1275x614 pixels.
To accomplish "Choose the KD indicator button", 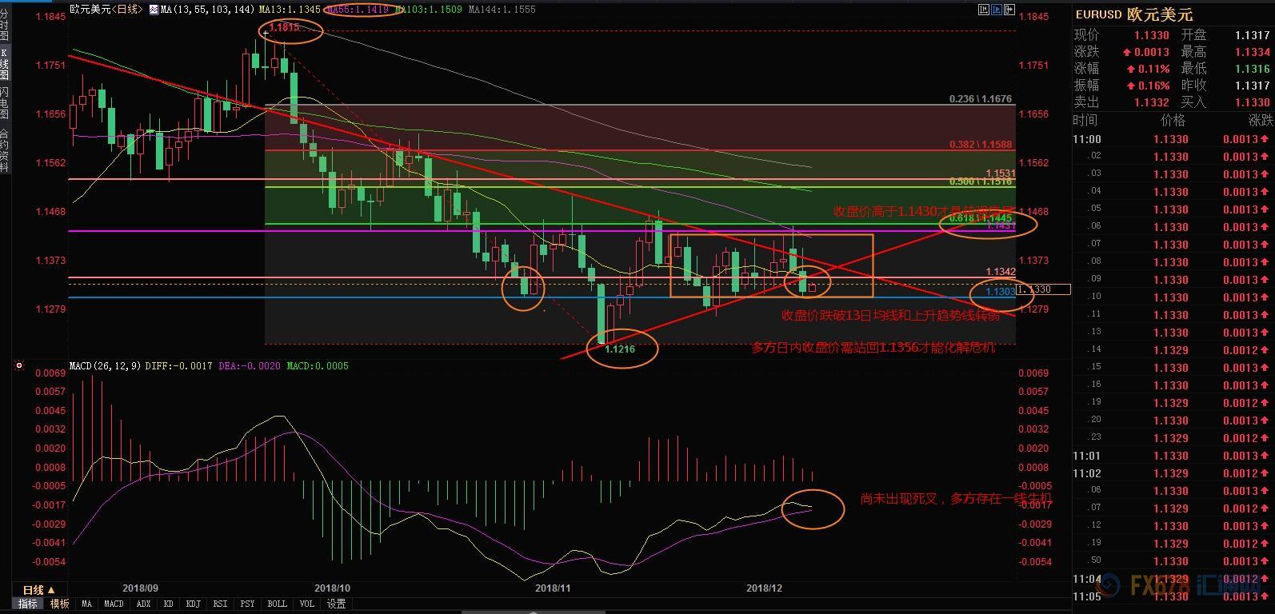I will coord(169,604).
